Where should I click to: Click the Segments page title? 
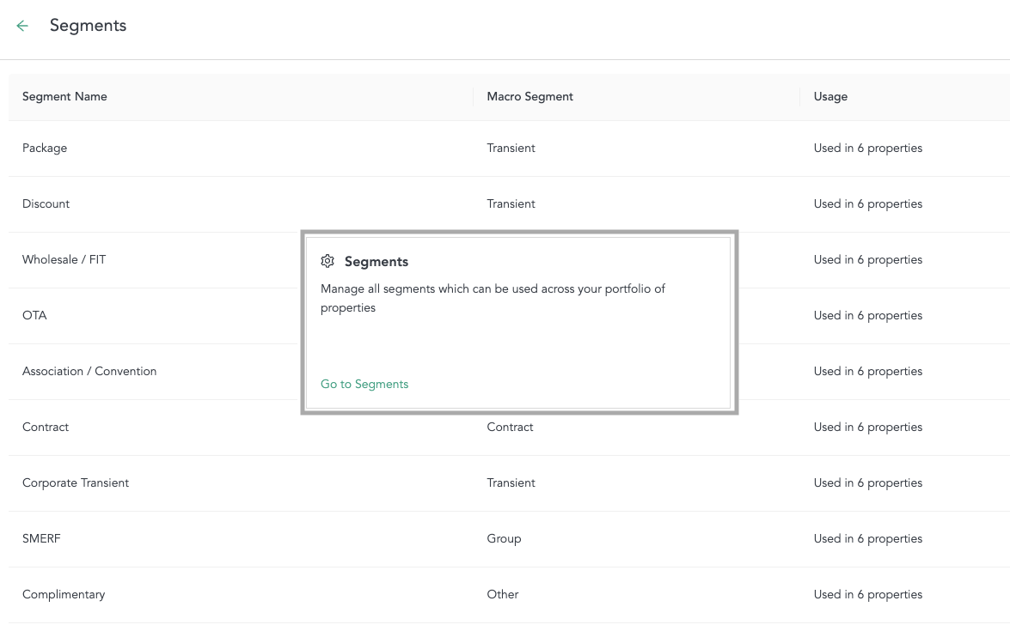coord(88,26)
